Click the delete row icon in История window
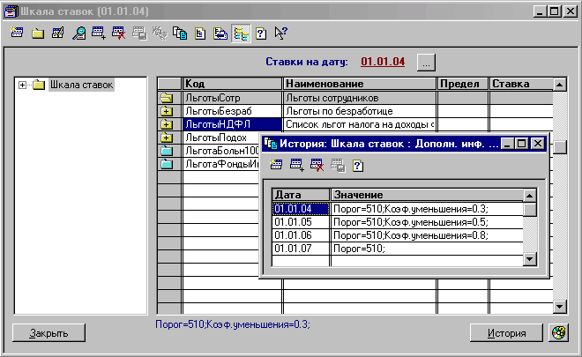The width and height of the screenshot is (582, 357). (x=317, y=165)
